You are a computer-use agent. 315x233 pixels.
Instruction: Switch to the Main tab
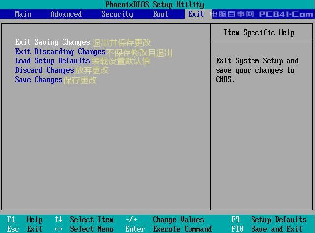pyautogui.click(x=23, y=14)
